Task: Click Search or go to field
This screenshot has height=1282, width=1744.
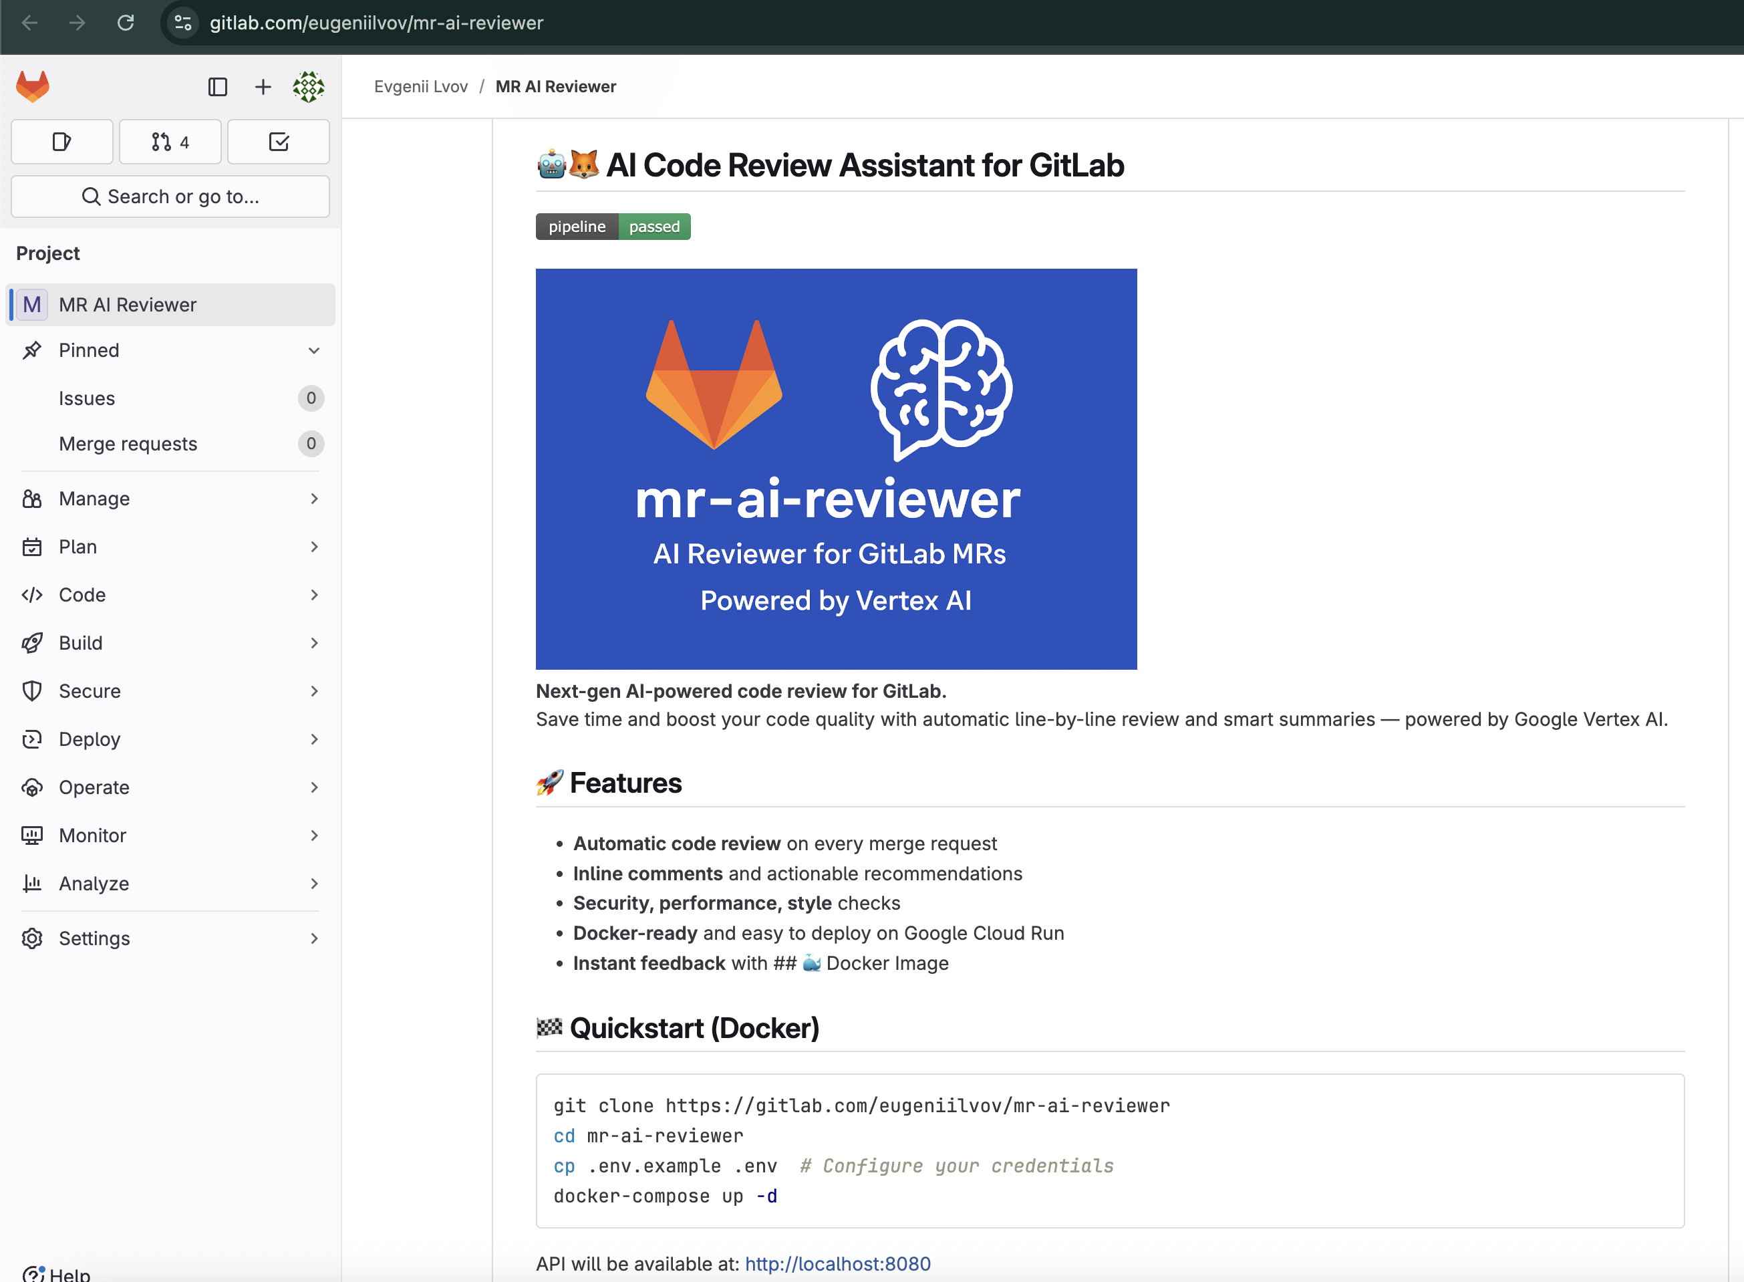Action: pos(170,197)
